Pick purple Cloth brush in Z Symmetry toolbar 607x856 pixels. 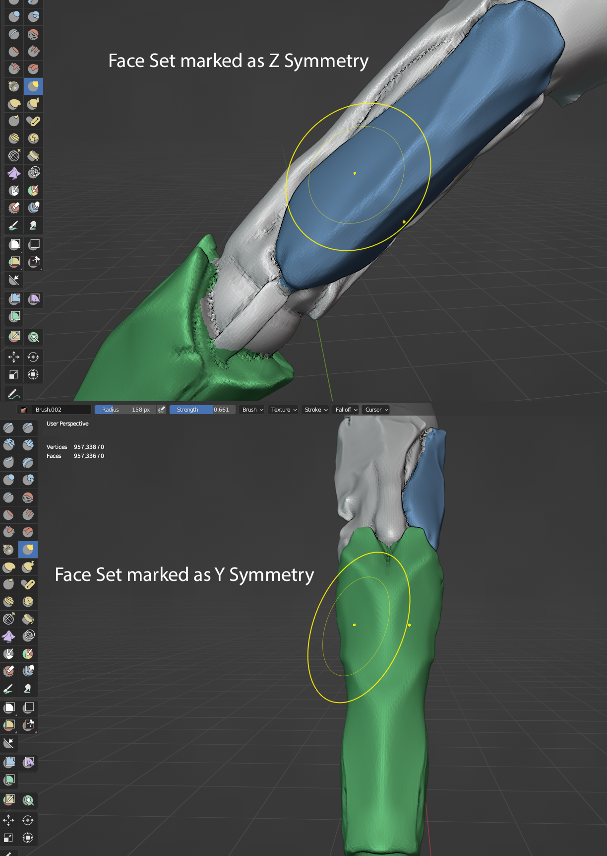click(x=14, y=173)
